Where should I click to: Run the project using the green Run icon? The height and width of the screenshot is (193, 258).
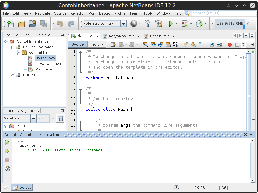click(x=171, y=24)
